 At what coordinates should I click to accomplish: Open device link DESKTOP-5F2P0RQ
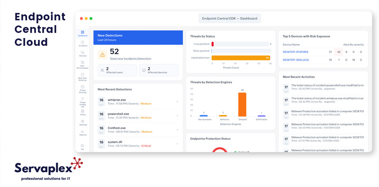click(x=295, y=52)
